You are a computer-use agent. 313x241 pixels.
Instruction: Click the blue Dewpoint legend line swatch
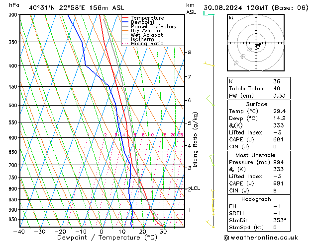125,22
